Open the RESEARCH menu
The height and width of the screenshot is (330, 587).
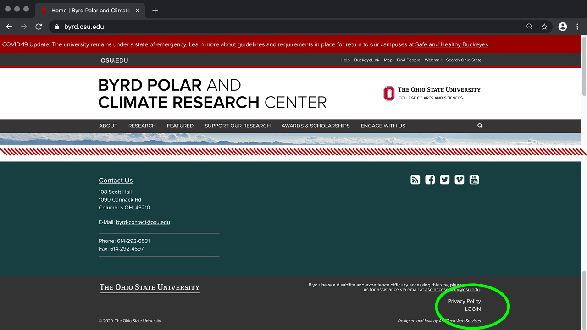point(142,126)
